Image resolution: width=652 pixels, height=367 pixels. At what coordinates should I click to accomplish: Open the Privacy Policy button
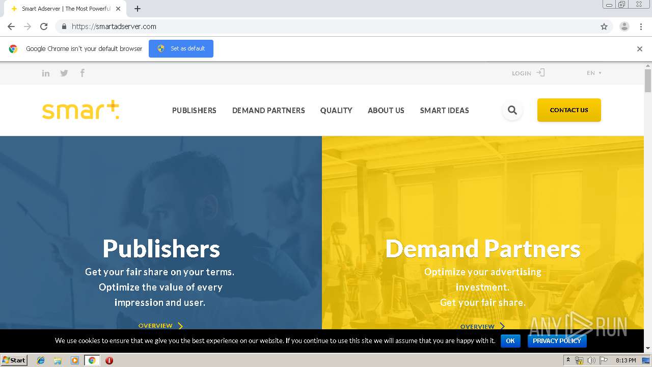click(557, 340)
